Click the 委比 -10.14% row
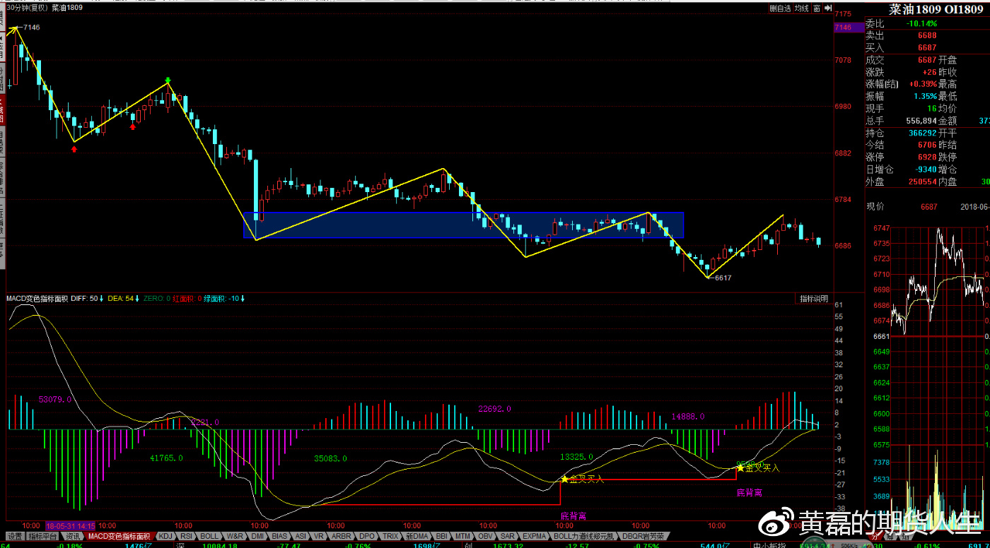This screenshot has width=990, height=548. coord(926,23)
